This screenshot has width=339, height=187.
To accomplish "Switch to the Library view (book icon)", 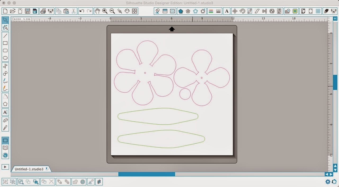I will point(5,148).
